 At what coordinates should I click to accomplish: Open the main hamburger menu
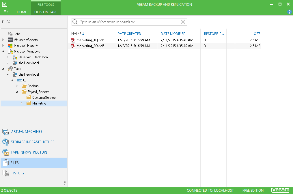pos(6,12)
